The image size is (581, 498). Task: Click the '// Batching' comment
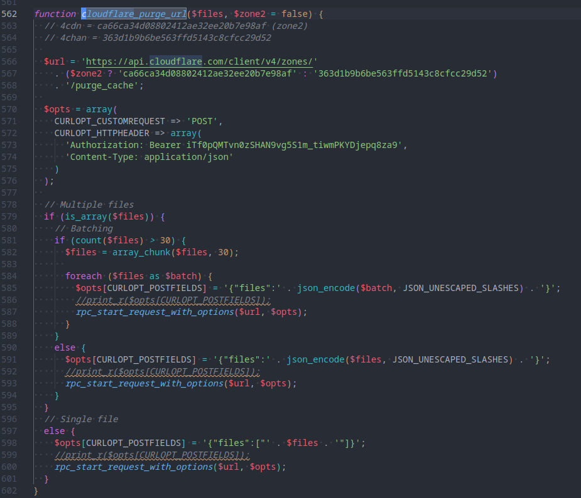point(84,228)
